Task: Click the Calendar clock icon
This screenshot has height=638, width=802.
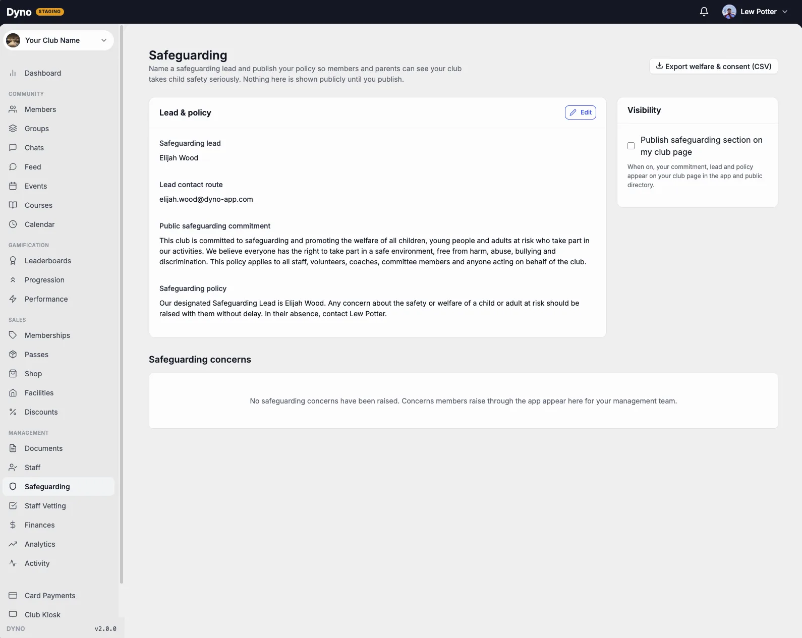Action: [x=13, y=224]
